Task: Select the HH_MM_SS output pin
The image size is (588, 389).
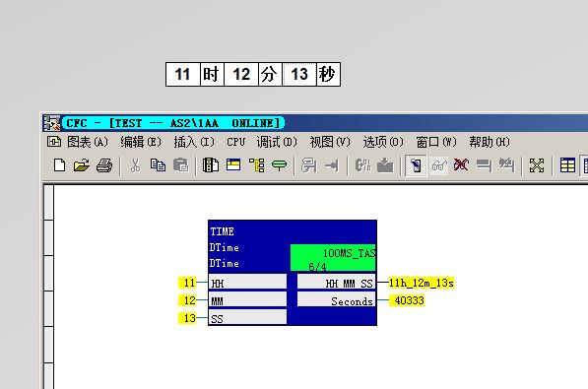Action: 337,283
